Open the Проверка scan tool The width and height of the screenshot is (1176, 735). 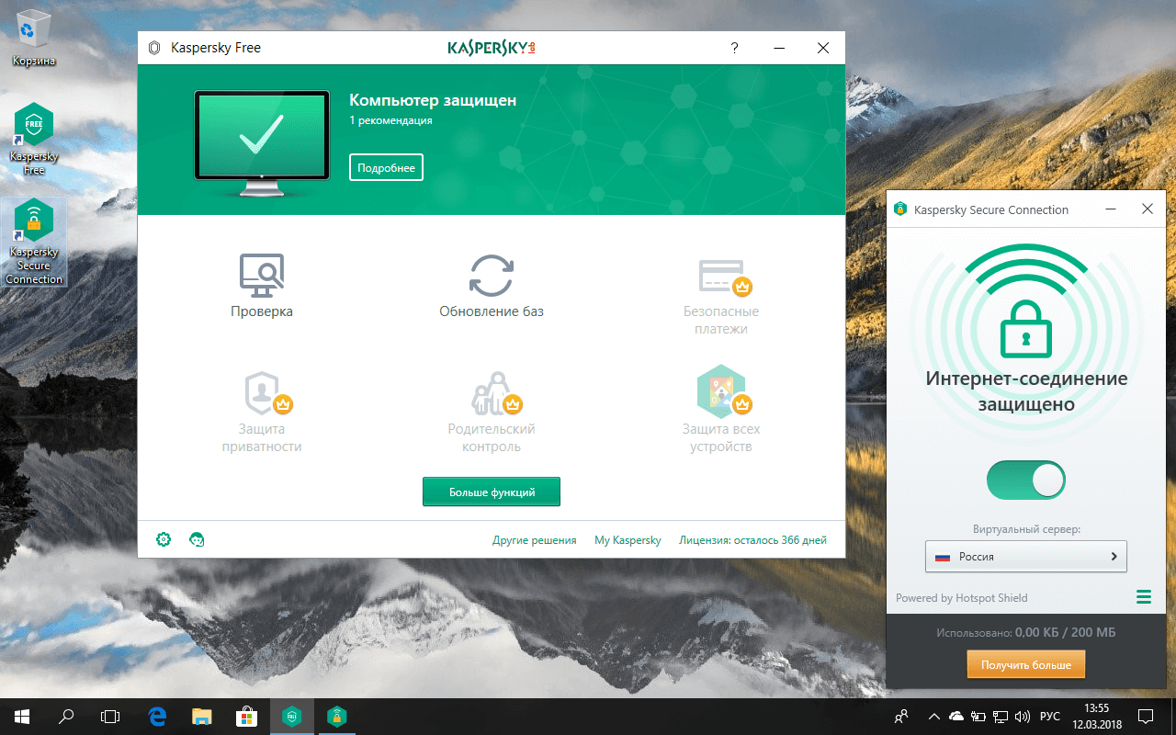coord(262,285)
